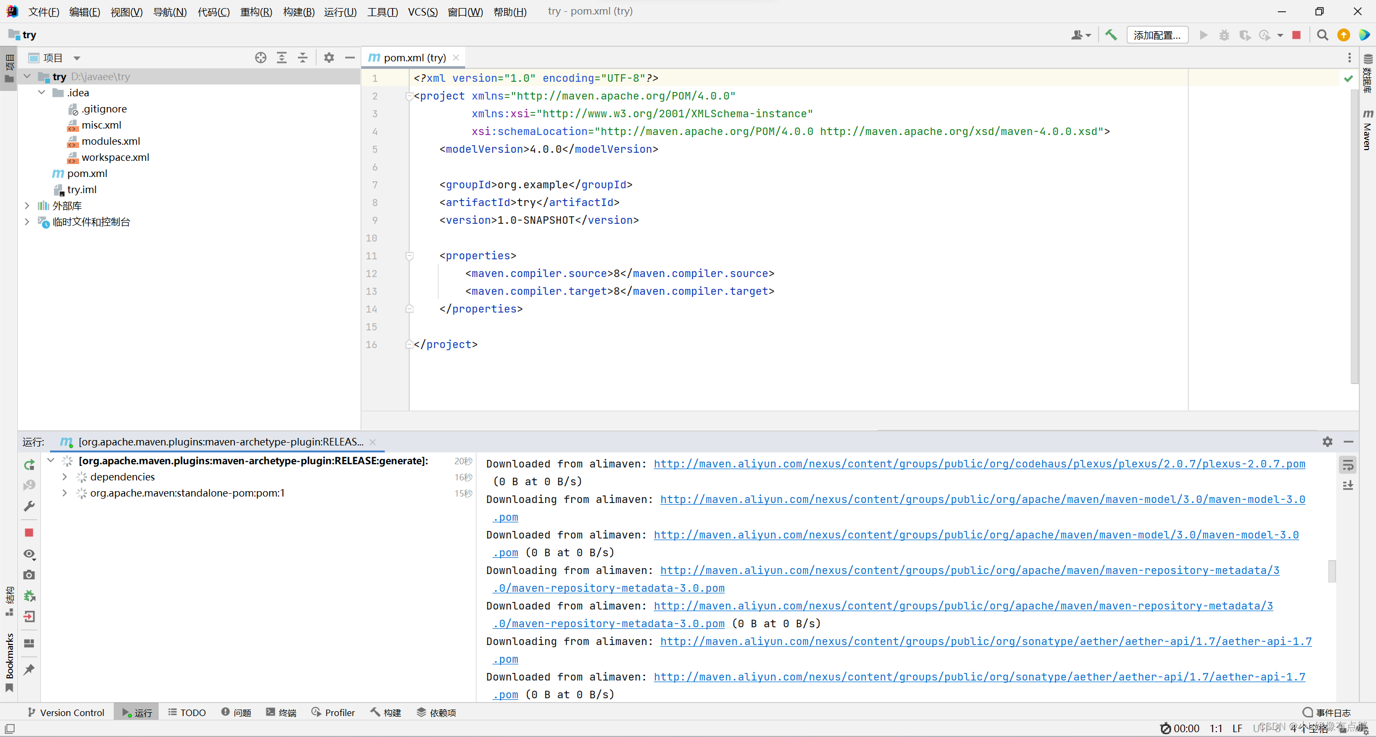The width and height of the screenshot is (1376, 737).
Task: Select opened file locate target icon
Action: pyautogui.click(x=261, y=58)
